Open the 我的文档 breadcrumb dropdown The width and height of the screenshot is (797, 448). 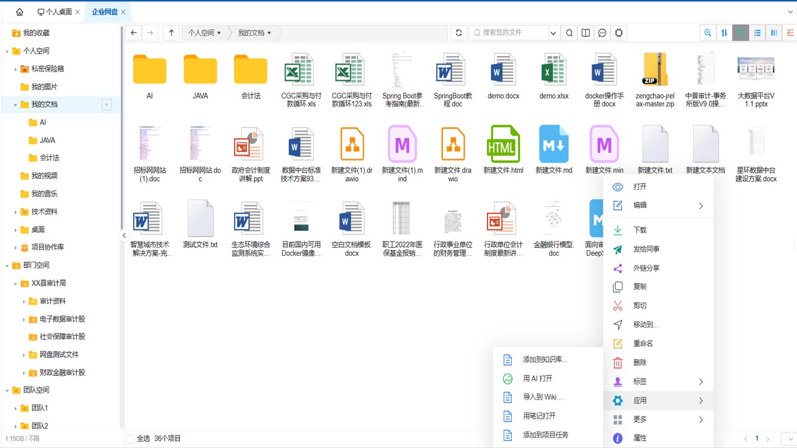pyautogui.click(x=269, y=33)
